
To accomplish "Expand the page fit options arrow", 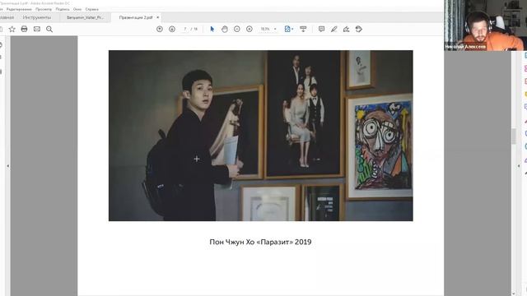I will [292, 30].
